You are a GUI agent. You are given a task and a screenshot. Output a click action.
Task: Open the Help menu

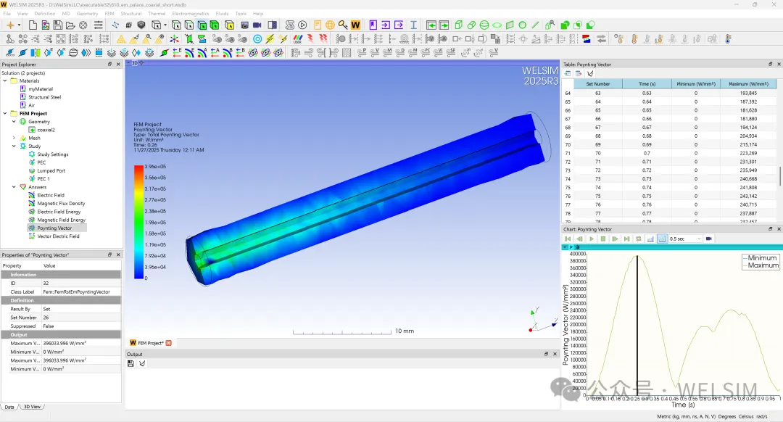pyautogui.click(x=258, y=14)
